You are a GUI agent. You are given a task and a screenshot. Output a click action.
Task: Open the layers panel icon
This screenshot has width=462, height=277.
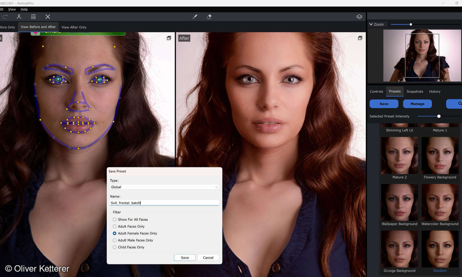tap(359, 17)
